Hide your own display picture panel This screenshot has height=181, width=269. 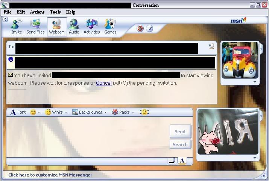click(x=261, y=116)
